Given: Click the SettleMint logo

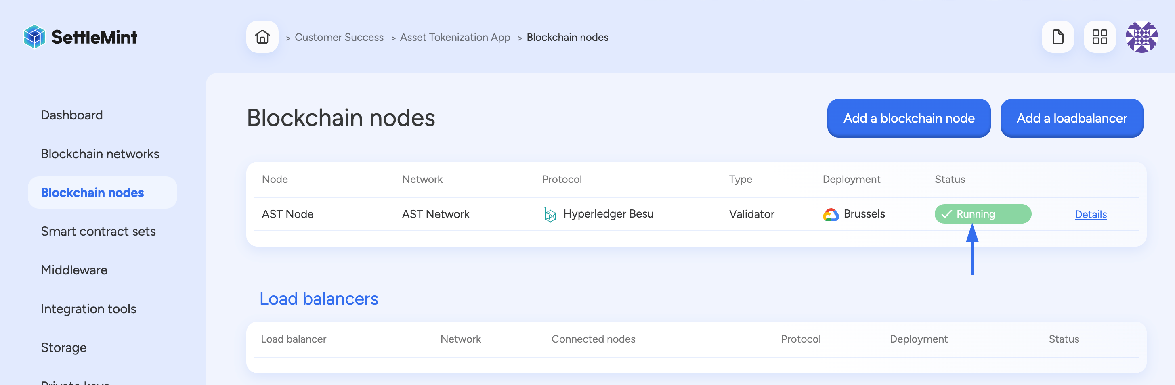Looking at the screenshot, I should pyautogui.click(x=80, y=36).
